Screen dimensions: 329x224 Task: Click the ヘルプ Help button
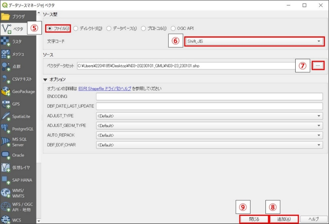click(x=314, y=219)
